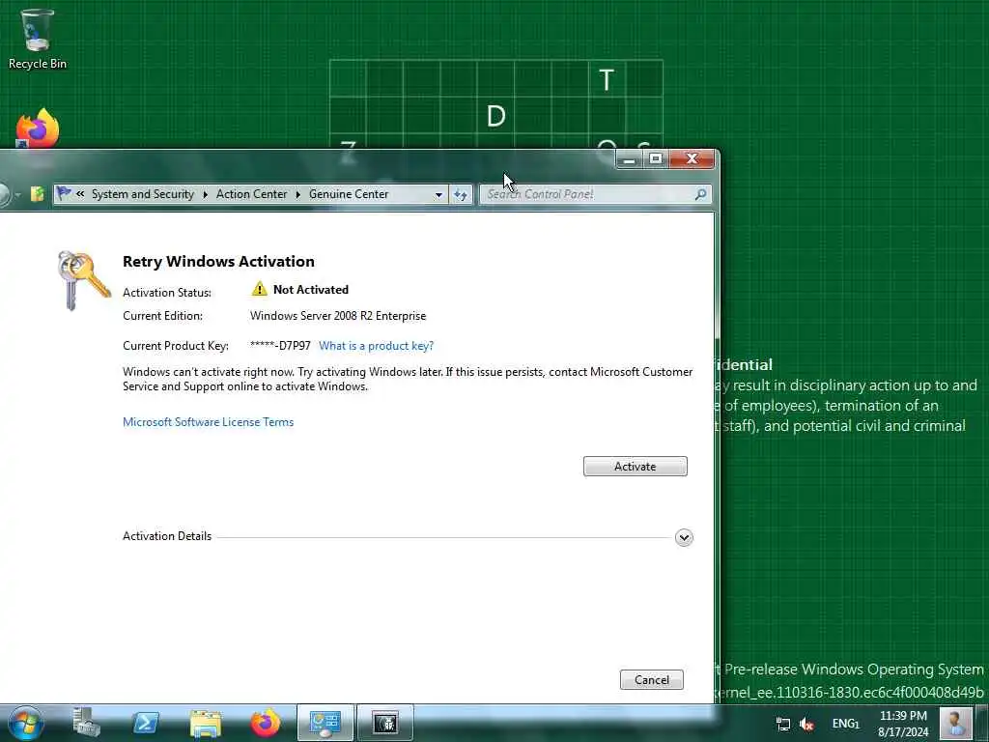Click the 'Activation Status:' label
Screen dimensions: 989x742
(x=167, y=293)
